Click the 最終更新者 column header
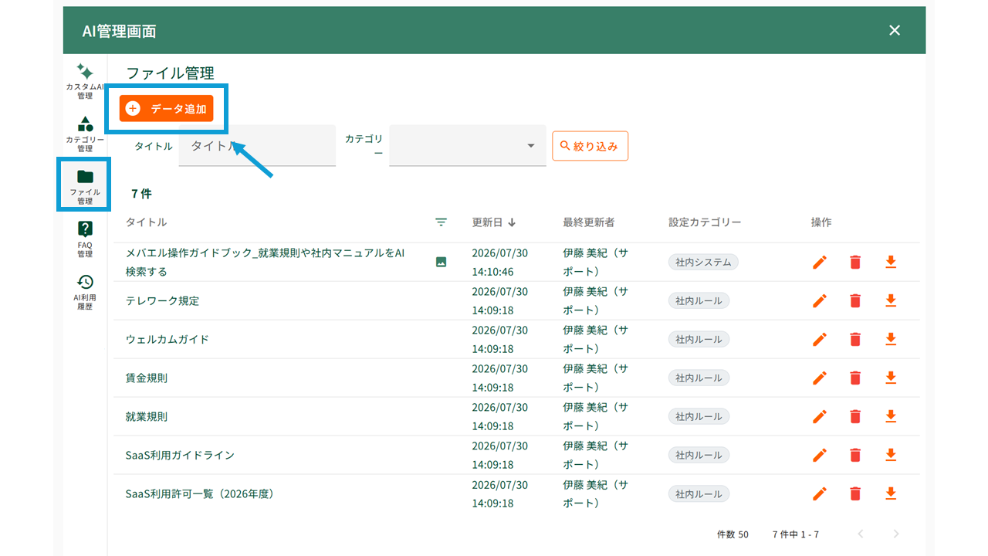 click(589, 222)
